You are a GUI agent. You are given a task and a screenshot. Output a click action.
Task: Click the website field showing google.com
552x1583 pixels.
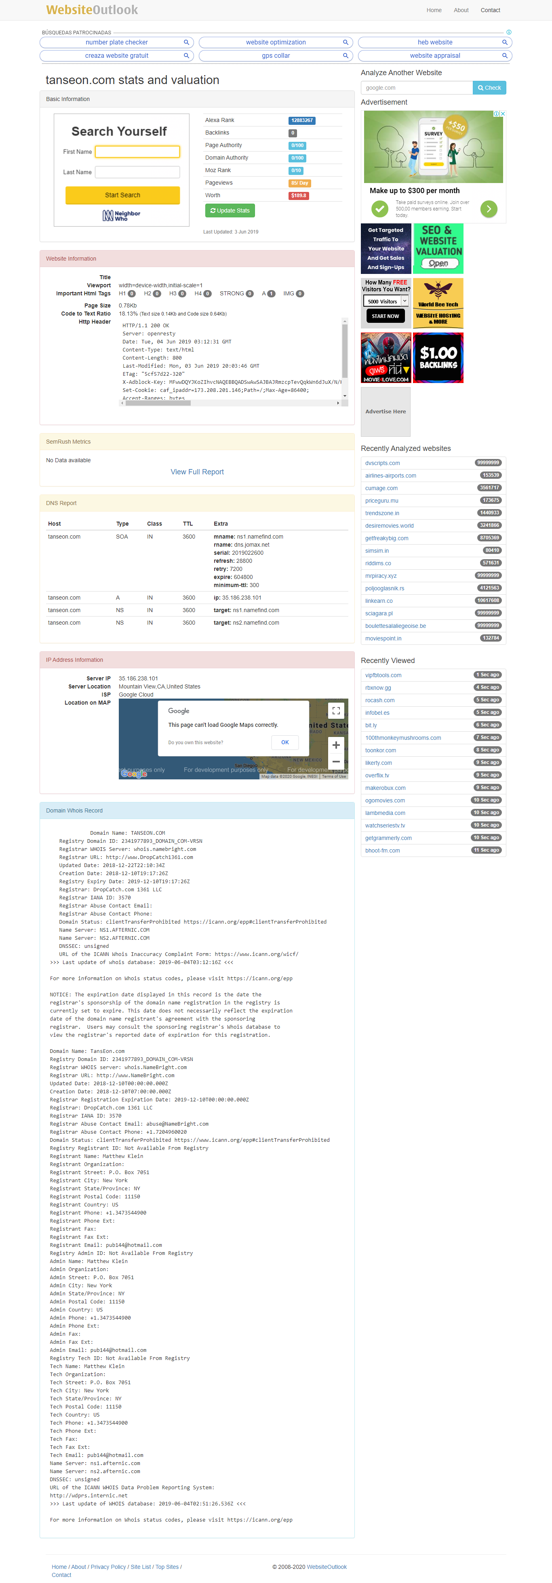(417, 88)
